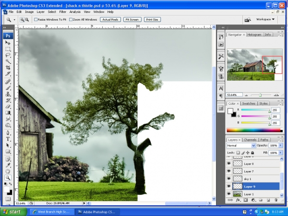The width and height of the screenshot is (288, 216).
Task: Enable Resize Windows To Fit checkbox
Action: point(36,20)
